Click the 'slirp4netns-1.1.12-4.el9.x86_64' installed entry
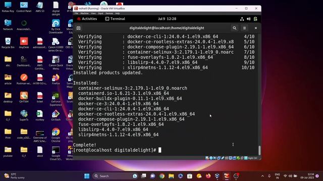The height and width of the screenshot is (181, 323). pyautogui.click(x=118, y=135)
